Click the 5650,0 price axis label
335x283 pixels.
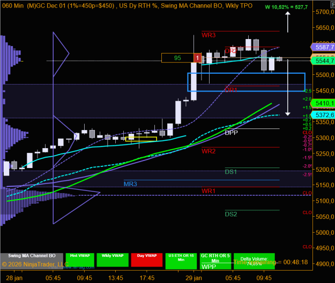pyautogui.click(x=325, y=28)
